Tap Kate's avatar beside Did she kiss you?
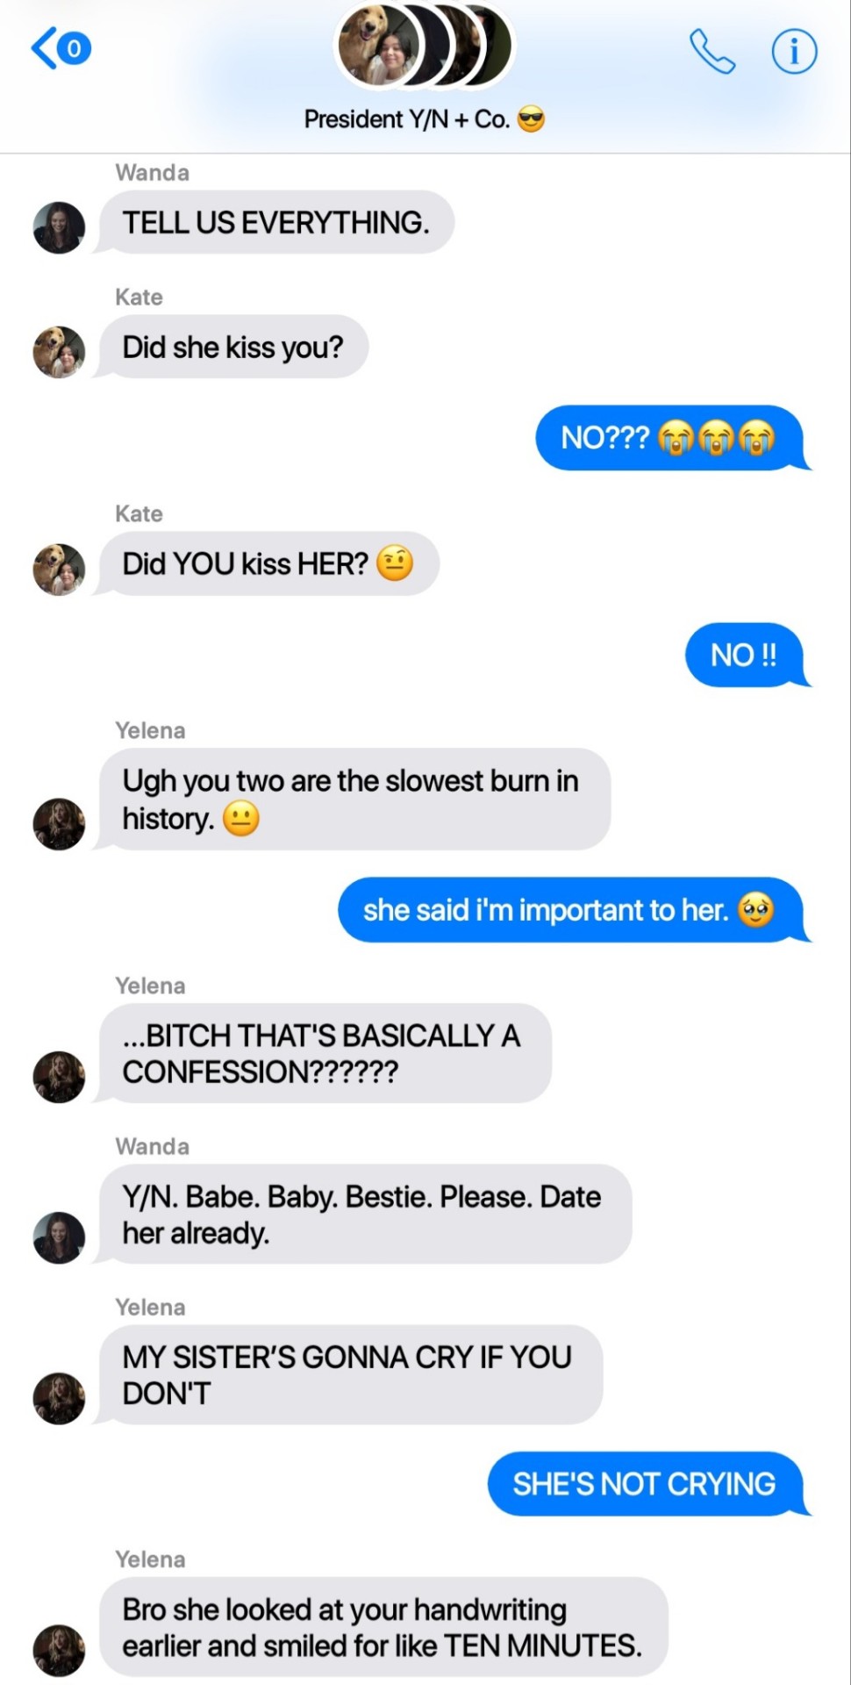The height and width of the screenshot is (1685, 851). coord(59,352)
